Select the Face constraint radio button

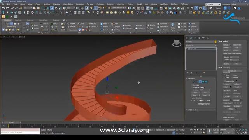pyautogui.click(x=224, y=77)
